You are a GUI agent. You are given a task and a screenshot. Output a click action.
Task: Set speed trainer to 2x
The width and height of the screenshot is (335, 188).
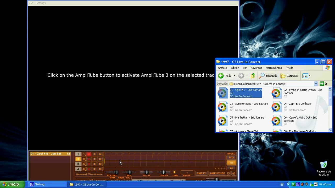[x=231, y=168]
